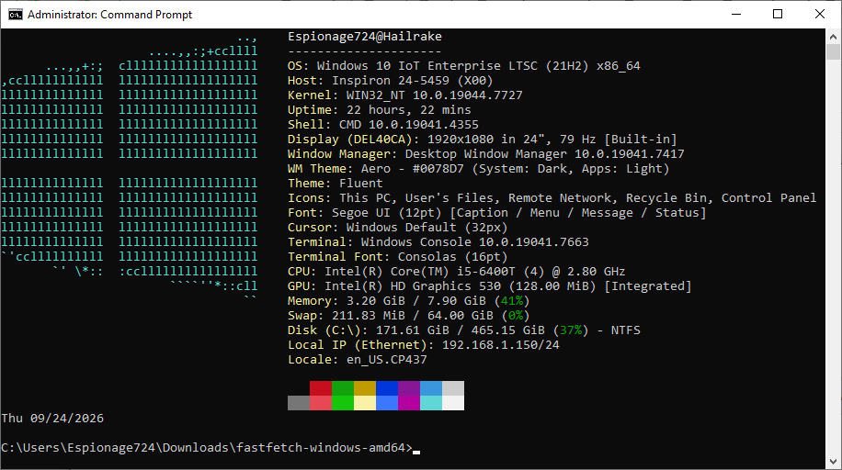
Task: Open the Command Prompt system menu icon
Action: point(15,15)
